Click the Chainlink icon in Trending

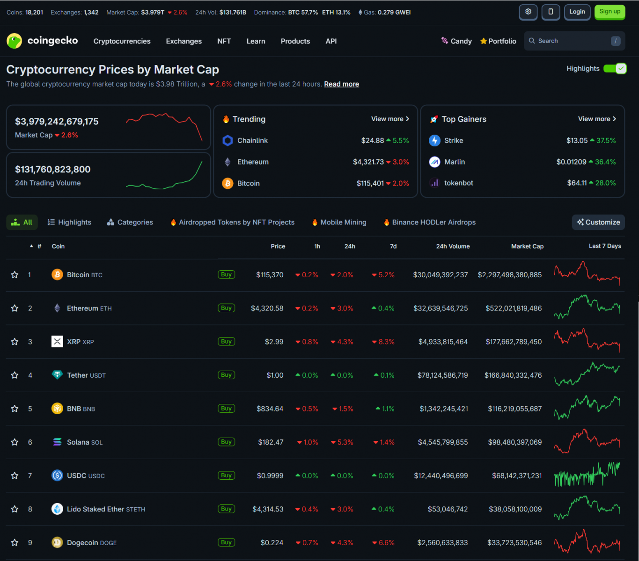pos(228,140)
